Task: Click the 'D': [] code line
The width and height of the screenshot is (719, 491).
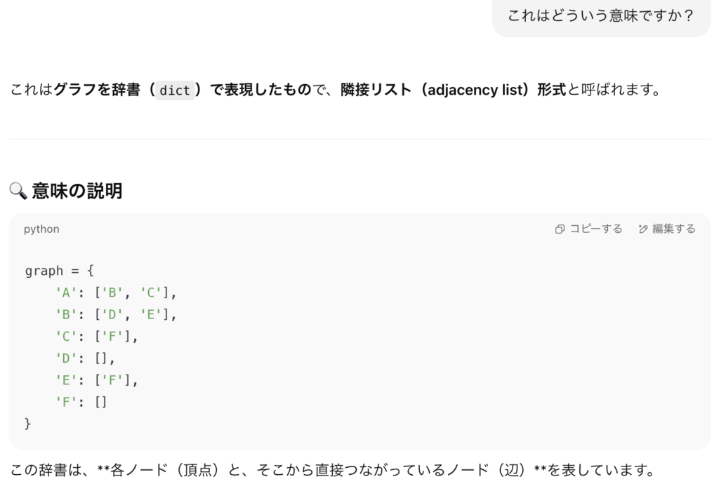Action: [x=85, y=358]
